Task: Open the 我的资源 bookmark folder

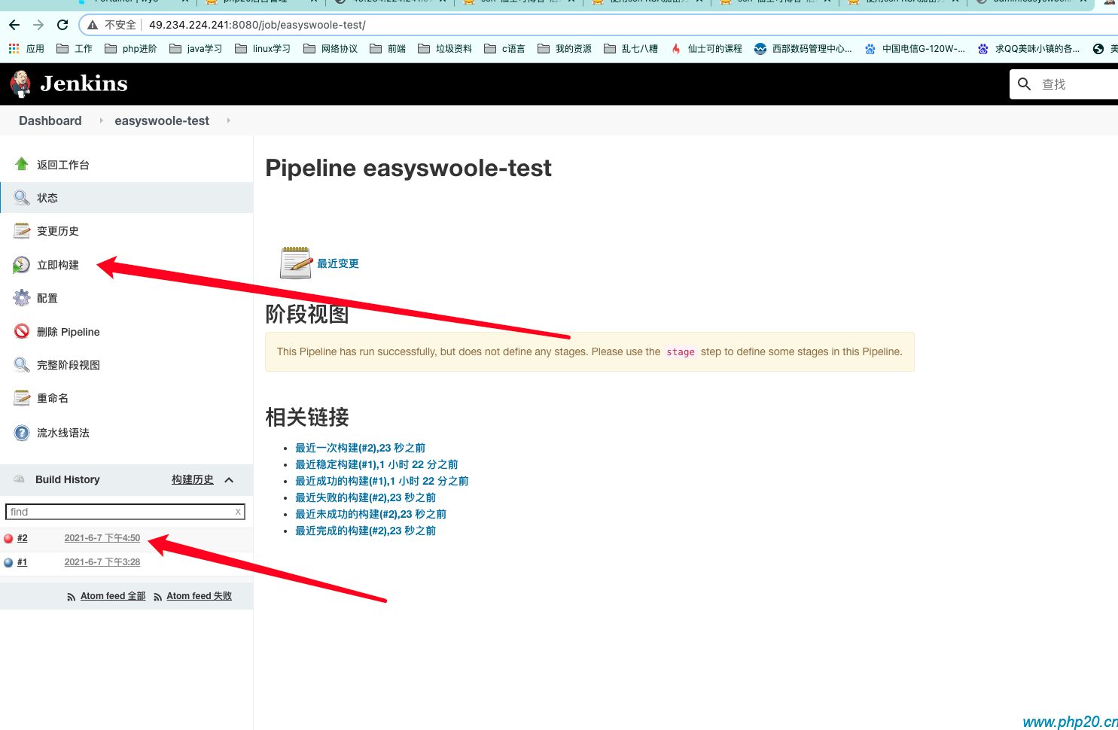Action: coord(565,49)
